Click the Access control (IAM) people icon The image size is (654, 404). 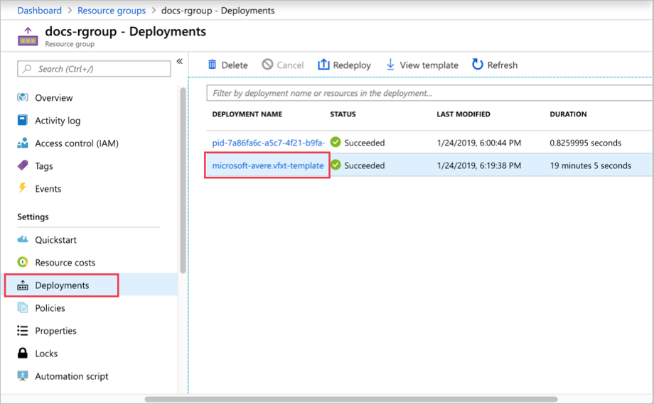click(x=23, y=143)
